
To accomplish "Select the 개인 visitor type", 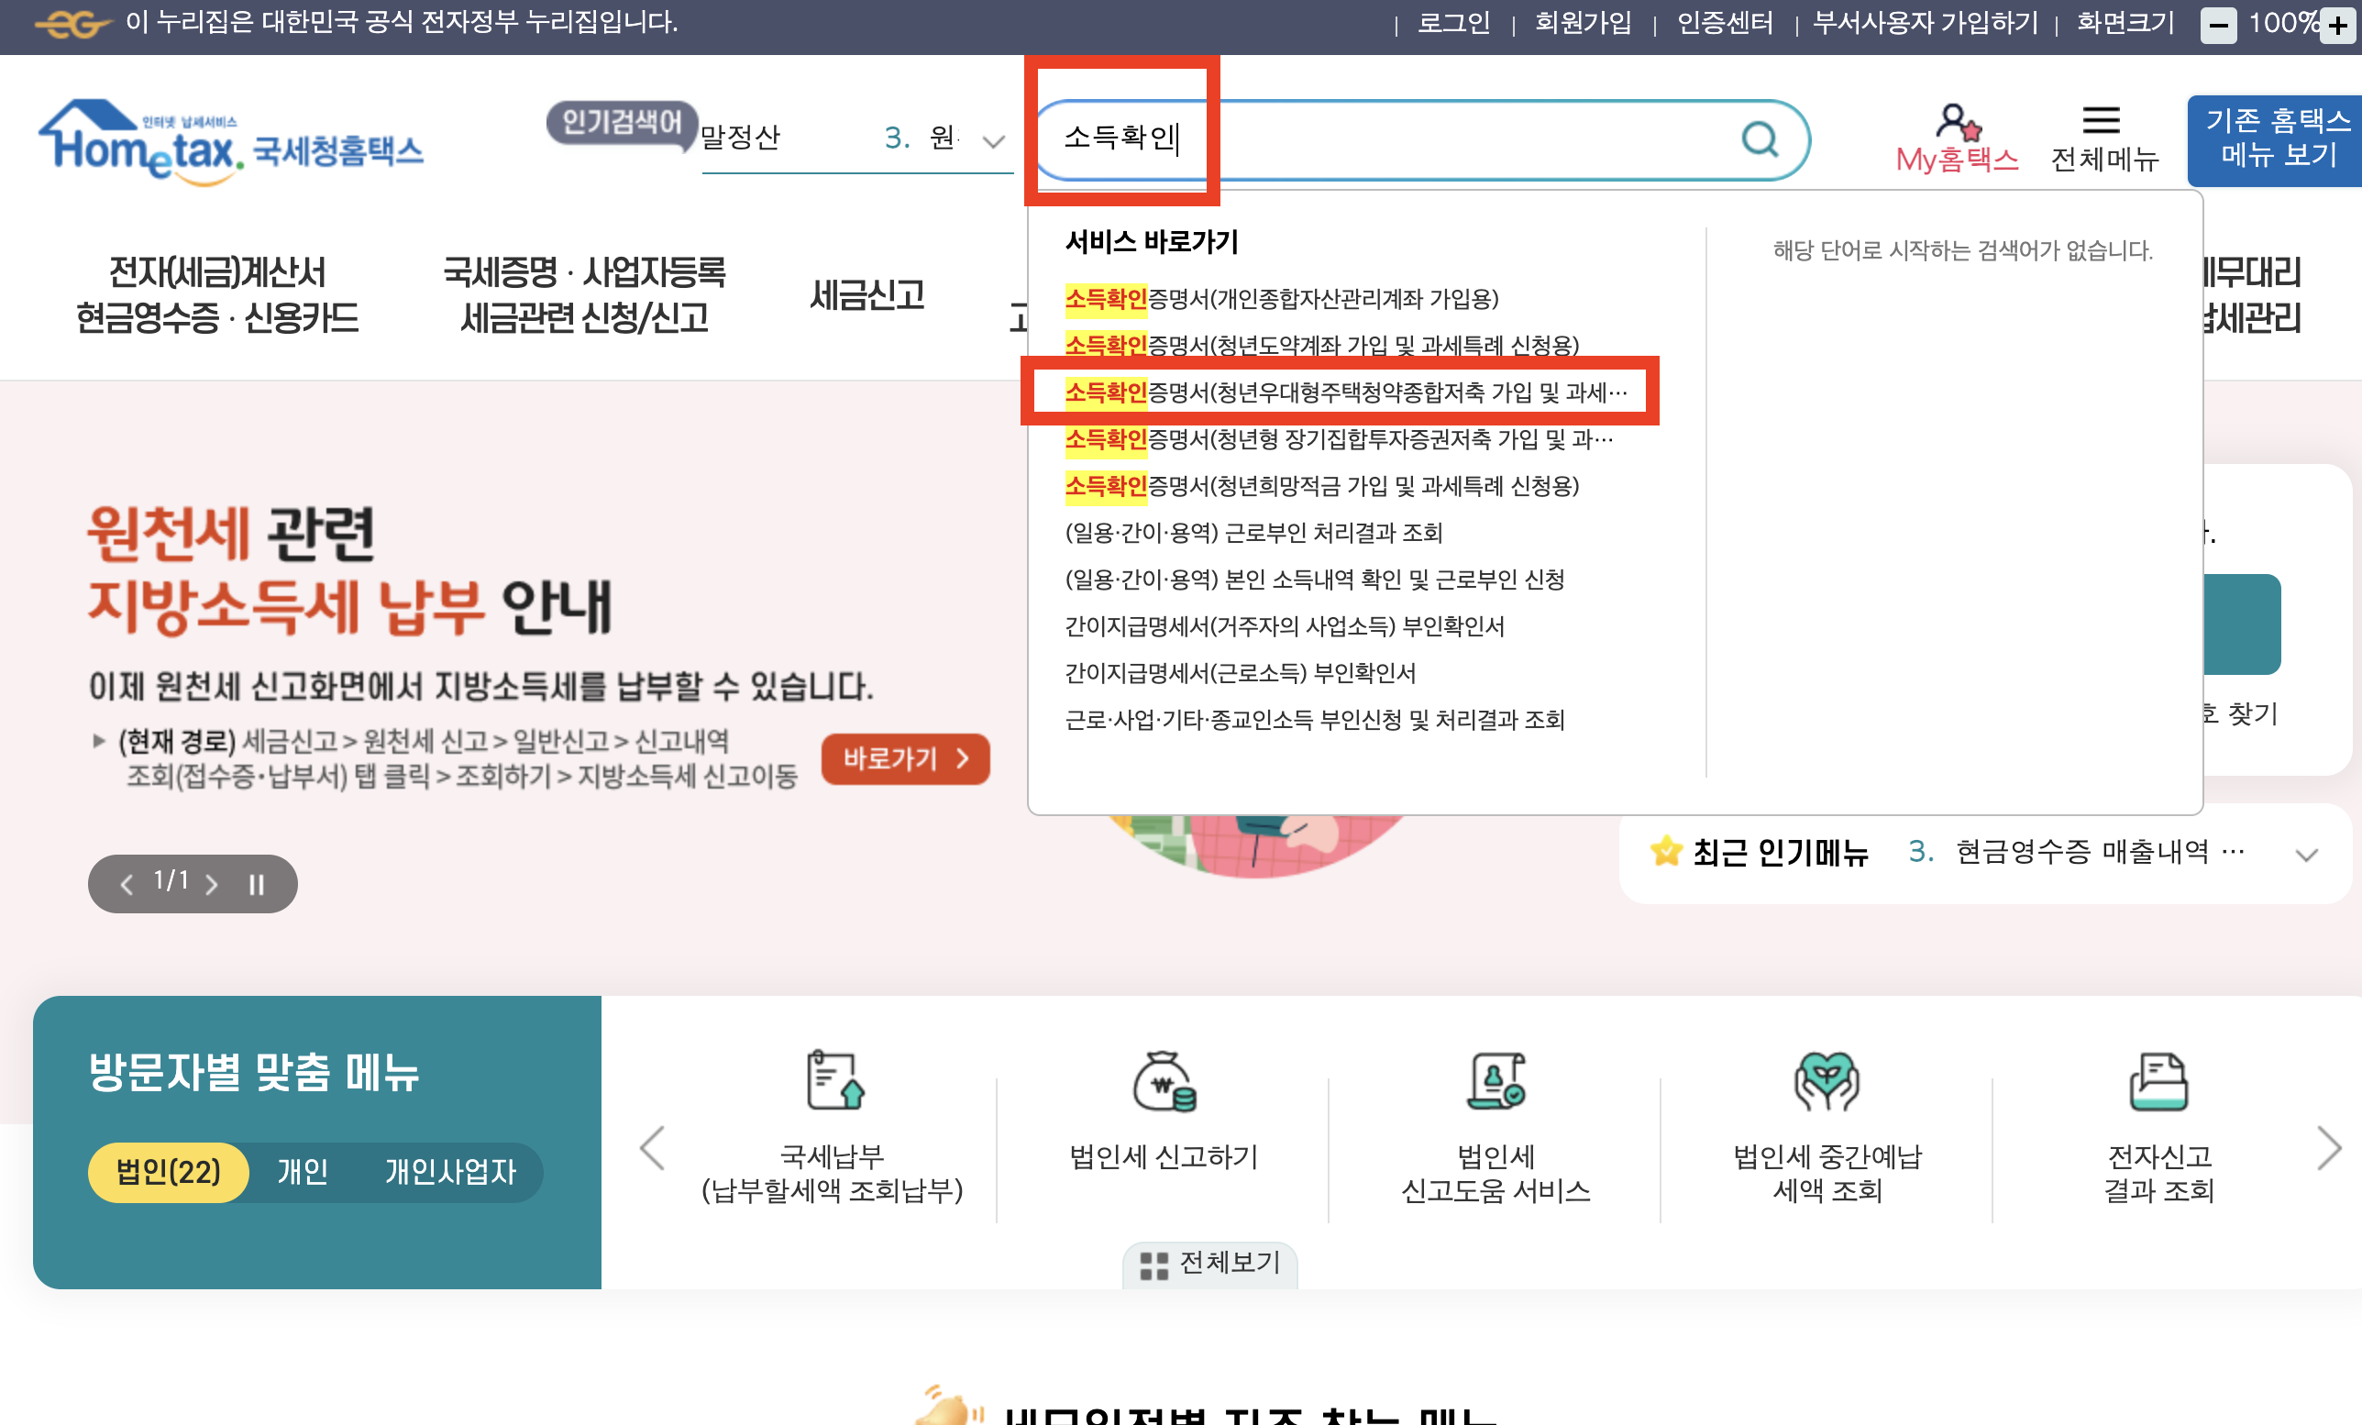I will coord(302,1171).
